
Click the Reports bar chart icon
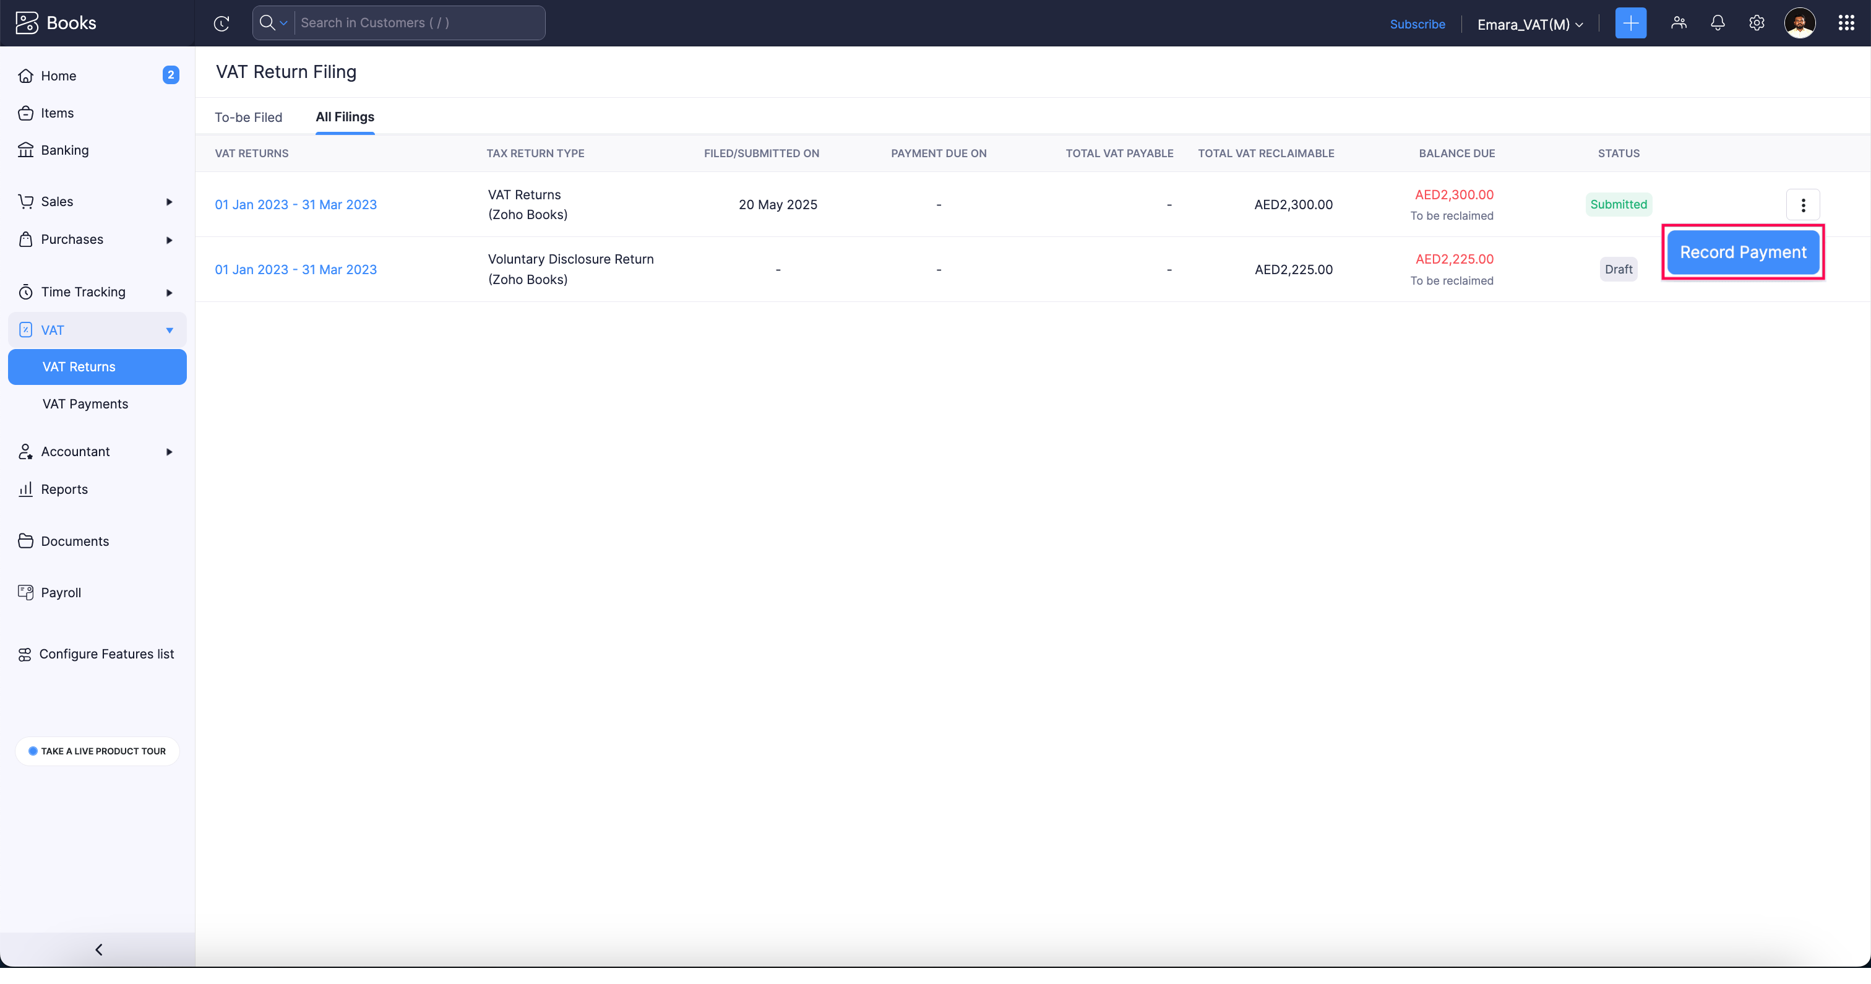coord(25,489)
